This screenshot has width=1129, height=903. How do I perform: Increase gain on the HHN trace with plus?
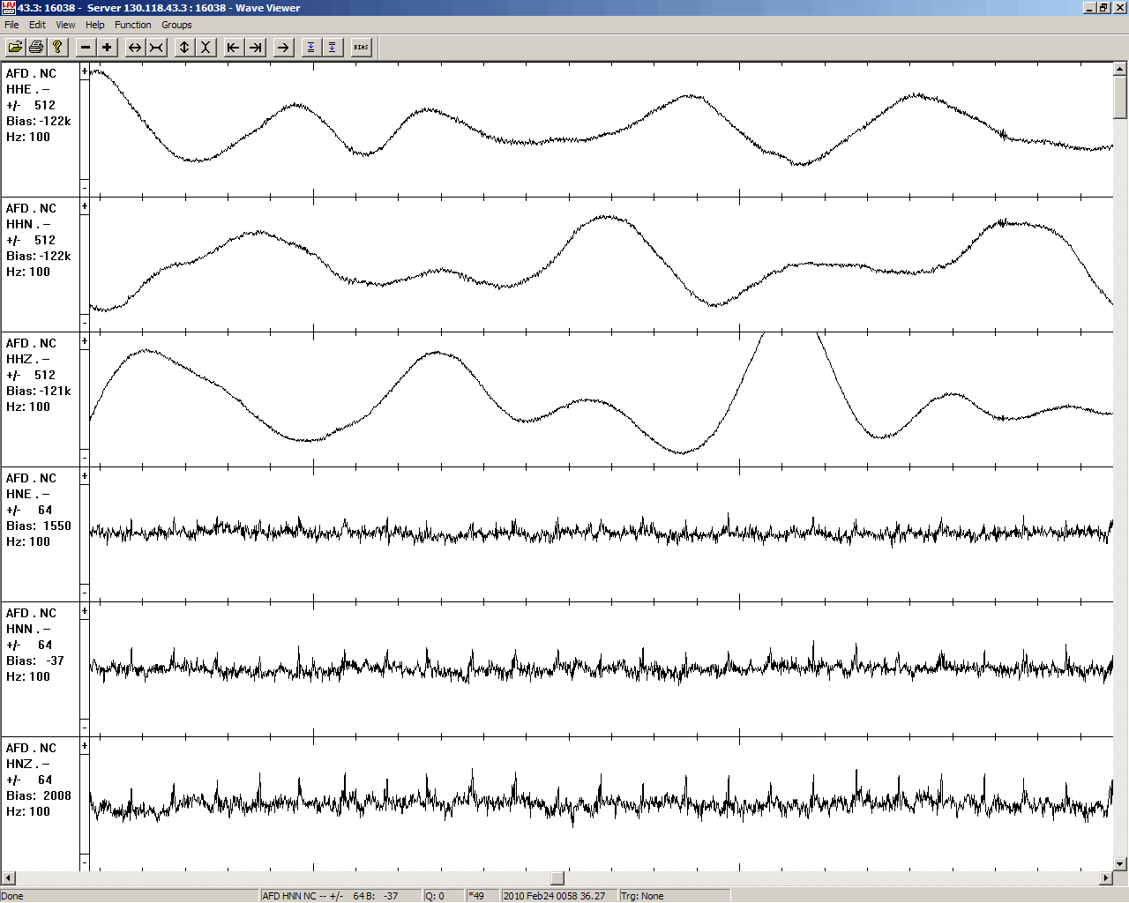point(85,207)
